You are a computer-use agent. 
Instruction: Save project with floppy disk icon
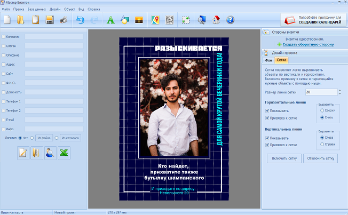tap(50, 20)
